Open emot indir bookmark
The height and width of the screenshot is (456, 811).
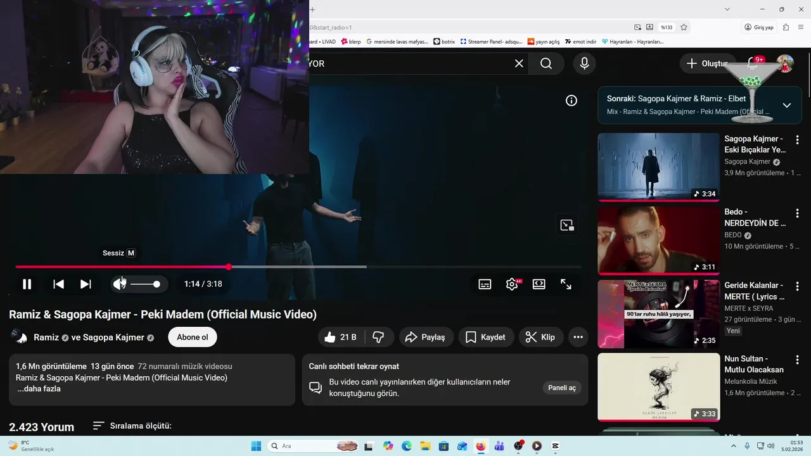(581, 42)
